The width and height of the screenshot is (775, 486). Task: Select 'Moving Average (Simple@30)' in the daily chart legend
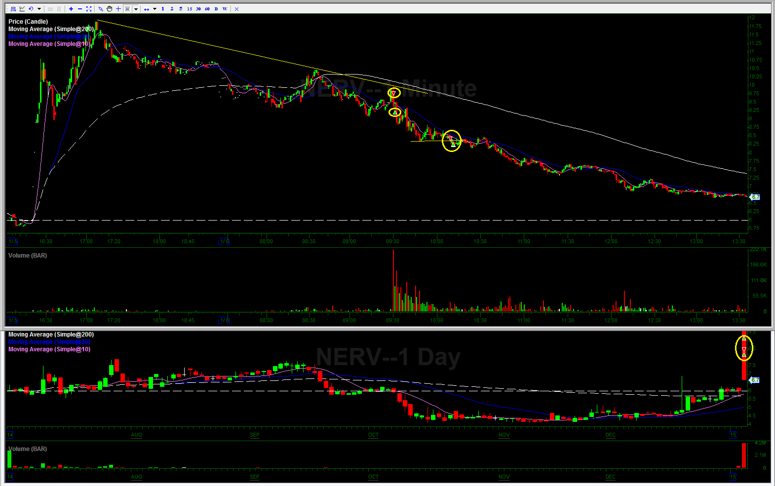pyautogui.click(x=49, y=342)
